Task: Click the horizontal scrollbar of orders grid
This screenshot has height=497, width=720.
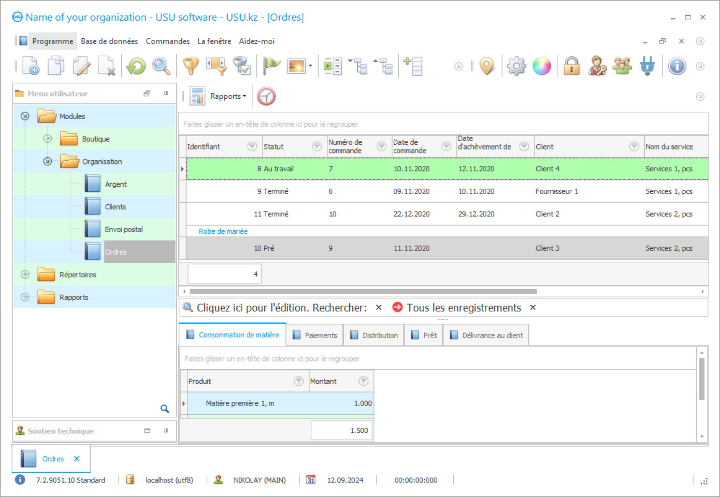Action: pos(363,291)
